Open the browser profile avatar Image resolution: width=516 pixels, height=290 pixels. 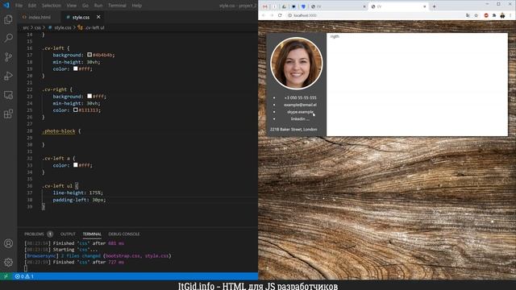pyautogui.click(x=502, y=15)
